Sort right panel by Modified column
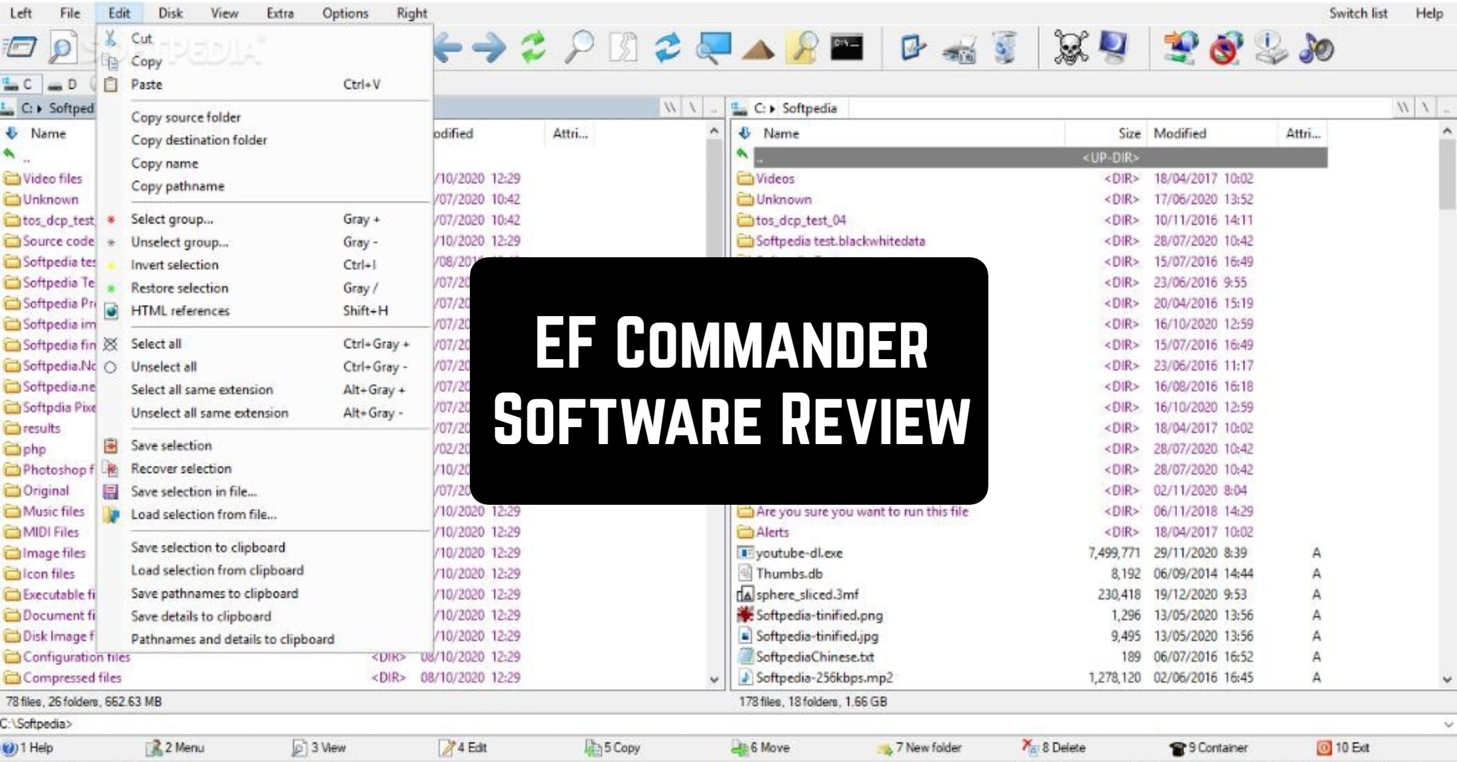Screen dimensions: 1457x762 1180,133
